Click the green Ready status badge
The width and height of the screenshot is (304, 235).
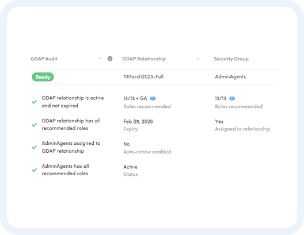pyautogui.click(x=43, y=77)
